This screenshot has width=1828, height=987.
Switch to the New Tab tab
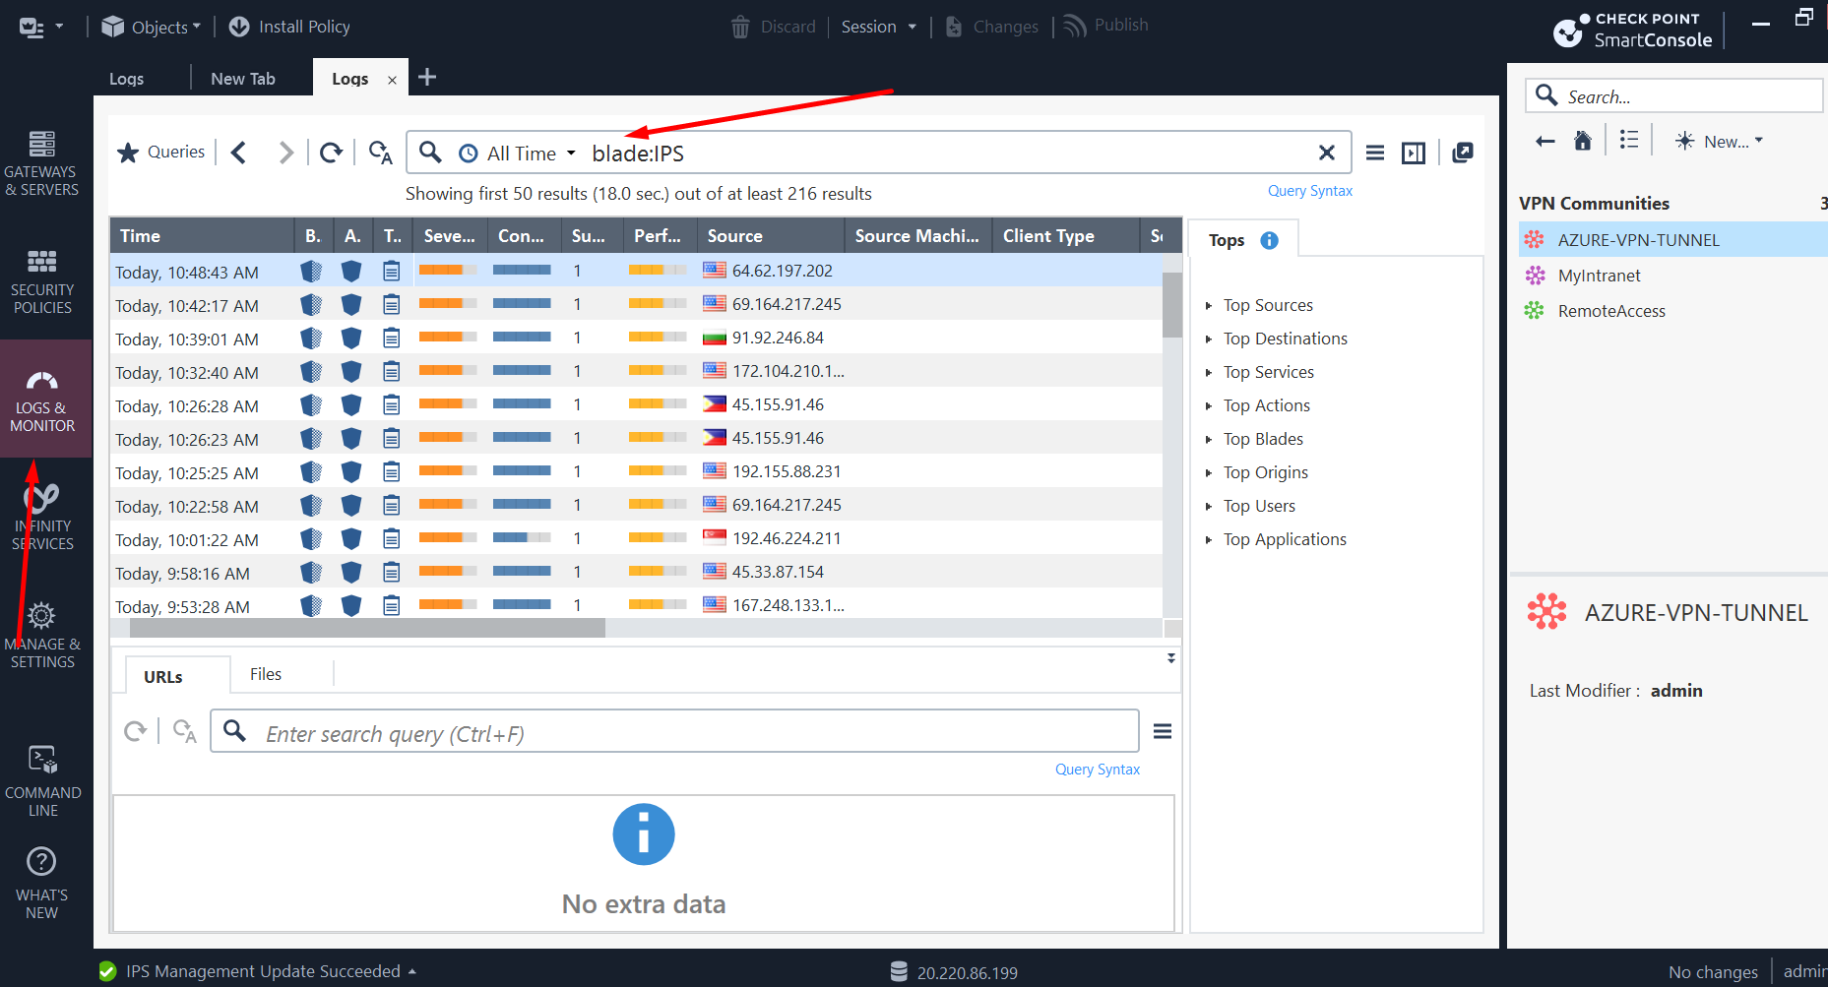click(x=243, y=79)
